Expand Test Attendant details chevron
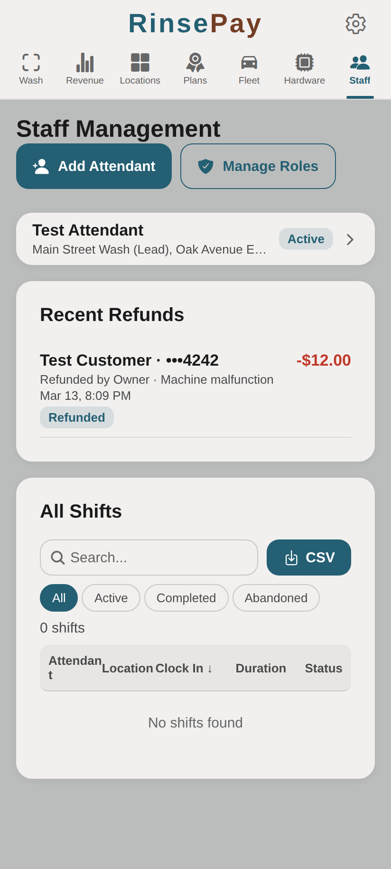Viewport: 391px width, 869px height. (350, 239)
